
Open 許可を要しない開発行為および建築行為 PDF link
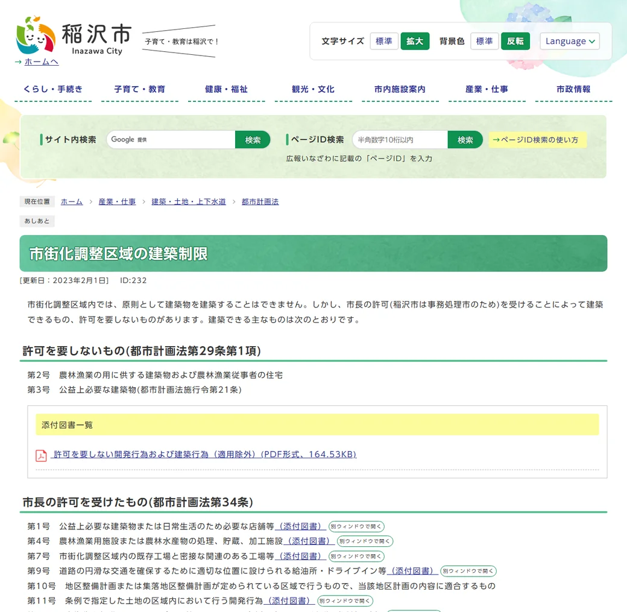(x=205, y=455)
